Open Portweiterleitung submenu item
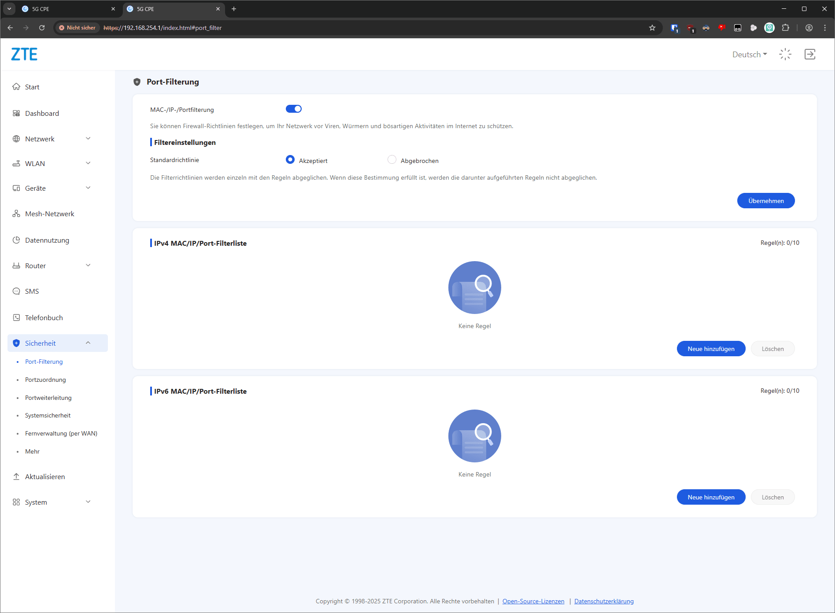835x613 pixels. click(x=48, y=398)
